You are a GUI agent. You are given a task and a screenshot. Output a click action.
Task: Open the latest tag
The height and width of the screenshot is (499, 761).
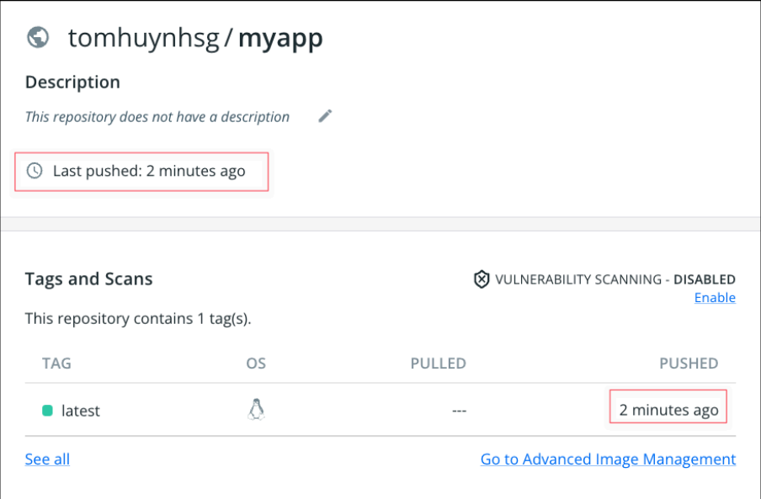tap(81, 411)
